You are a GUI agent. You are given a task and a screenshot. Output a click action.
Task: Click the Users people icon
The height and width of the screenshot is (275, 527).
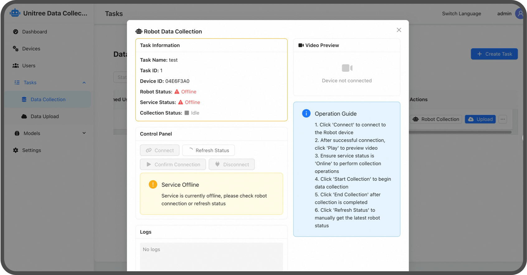click(16, 65)
